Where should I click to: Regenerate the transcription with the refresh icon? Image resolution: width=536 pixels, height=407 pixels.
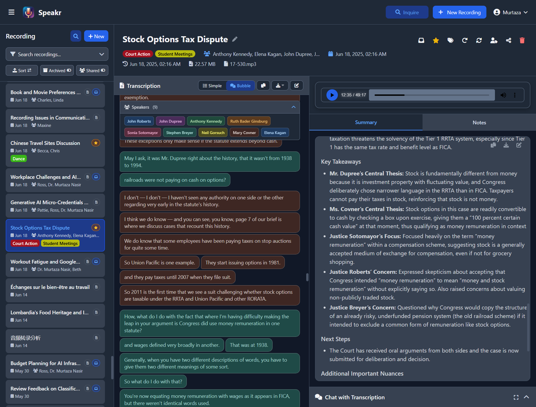click(x=479, y=40)
